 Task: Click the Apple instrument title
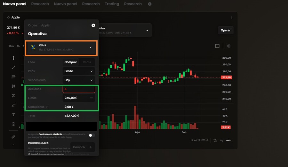(15, 18)
